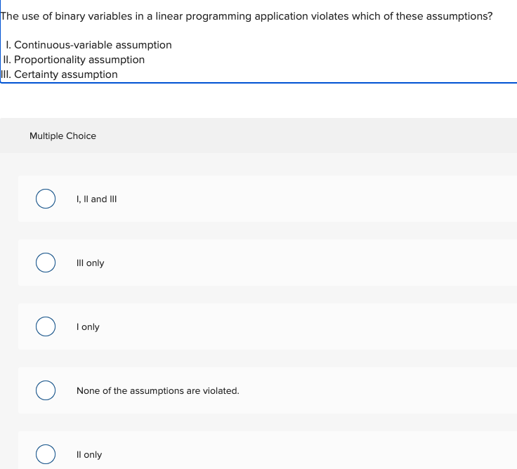This screenshot has height=469, width=517.
Task: Click the word 'Certainty' in statement III
Action: pos(37,74)
